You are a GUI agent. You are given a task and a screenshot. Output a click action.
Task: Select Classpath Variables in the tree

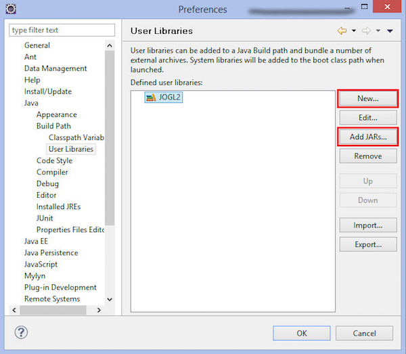click(x=76, y=137)
